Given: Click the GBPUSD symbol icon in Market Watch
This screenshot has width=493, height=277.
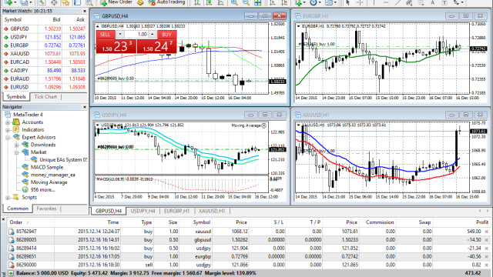Looking at the screenshot, I should [x=6, y=29].
